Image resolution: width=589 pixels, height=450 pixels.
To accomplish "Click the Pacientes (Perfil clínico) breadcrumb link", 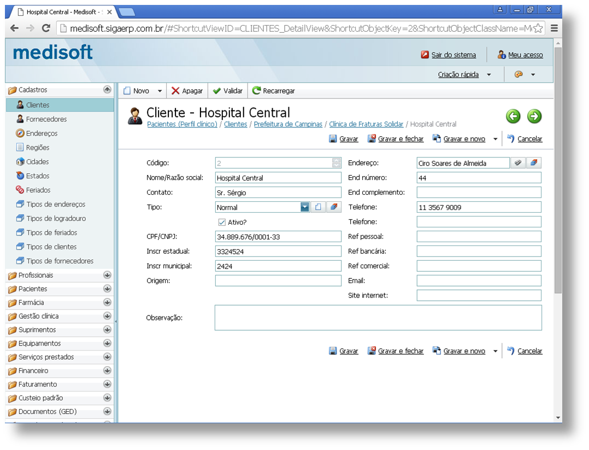I will point(182,124).
